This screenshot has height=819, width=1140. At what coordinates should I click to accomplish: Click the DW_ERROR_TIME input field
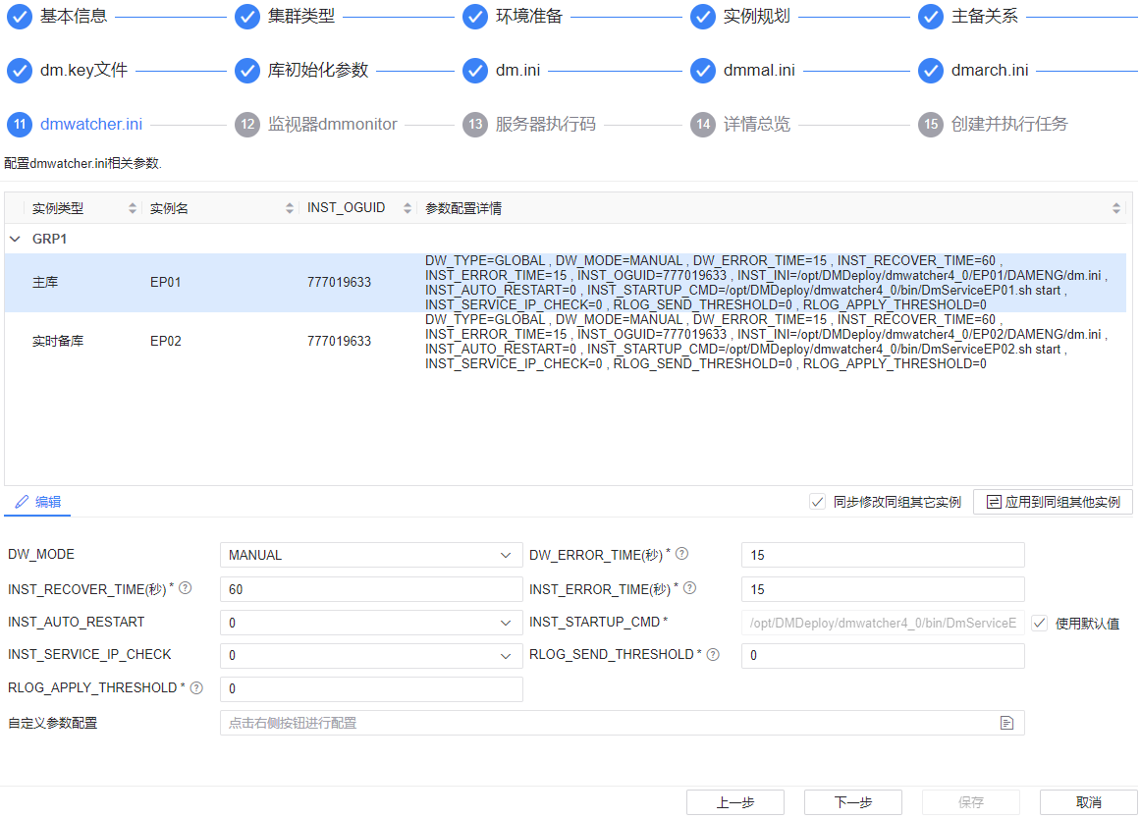point(883,555)
